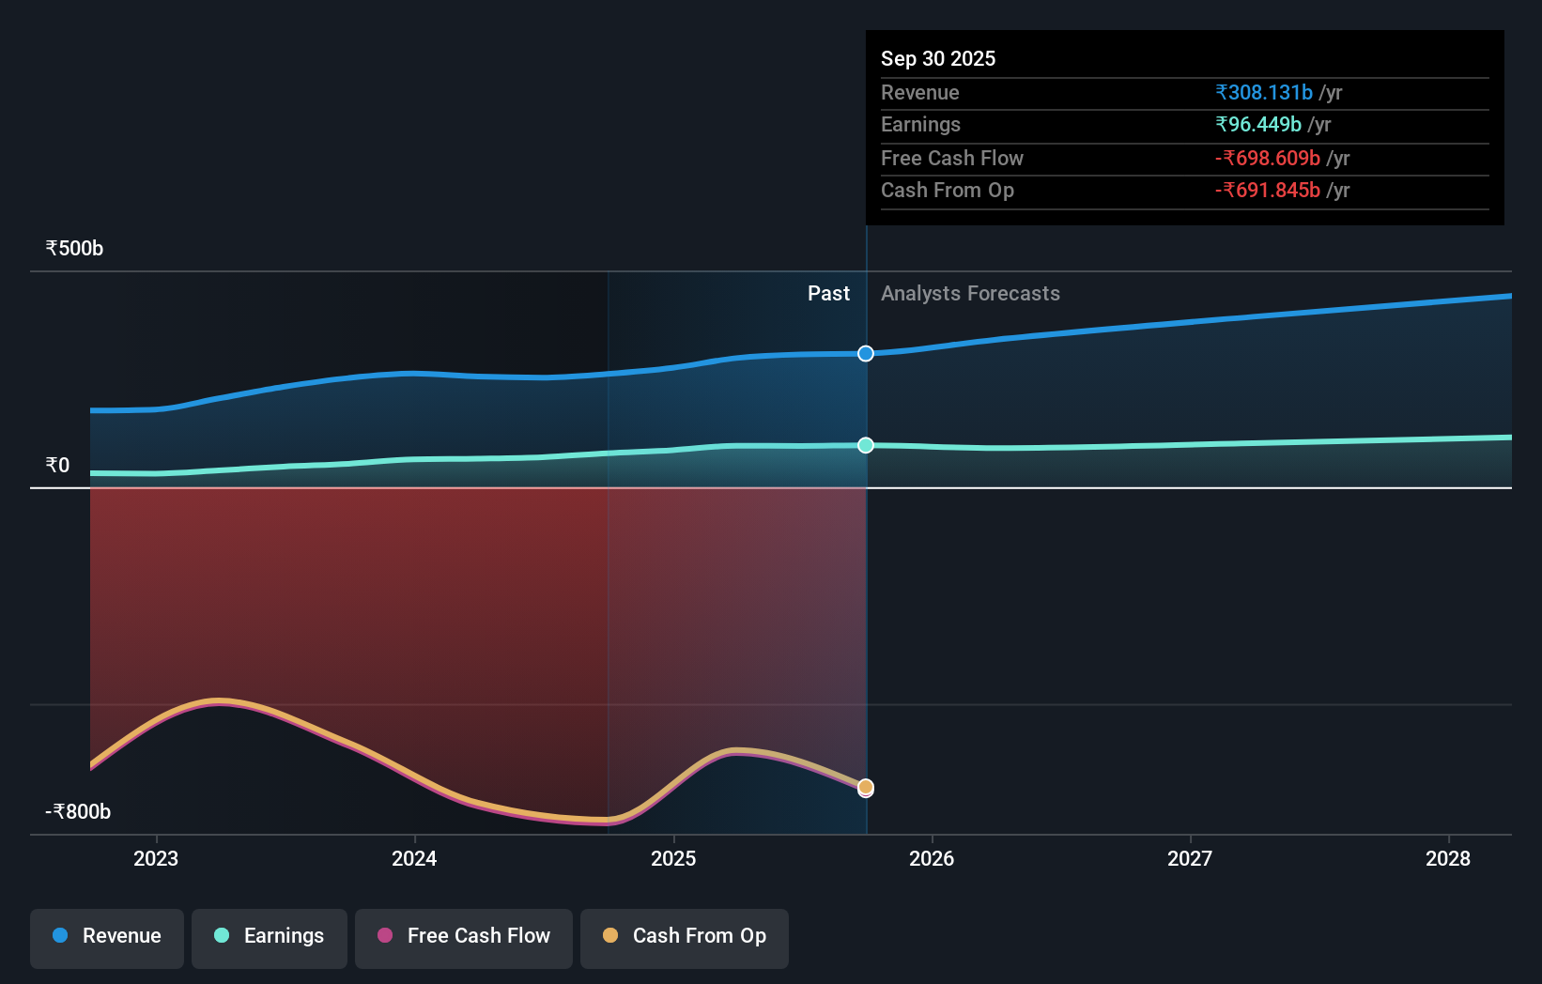Image resolution: width=1542 pixels, height=984 pixels.
Task: Hide the Free Cash Flow series
Action: click(x=463, y=938)
